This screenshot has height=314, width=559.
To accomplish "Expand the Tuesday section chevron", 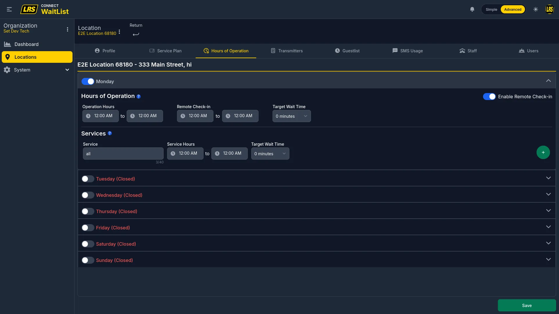I will 549,178.
